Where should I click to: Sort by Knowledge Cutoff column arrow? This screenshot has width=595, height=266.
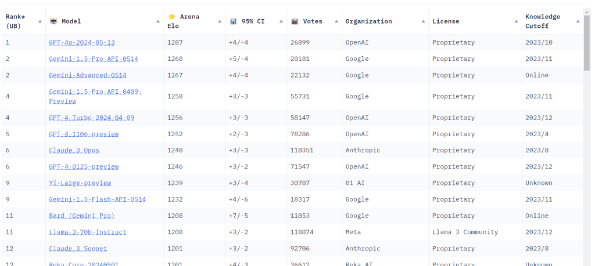(578, 21)
